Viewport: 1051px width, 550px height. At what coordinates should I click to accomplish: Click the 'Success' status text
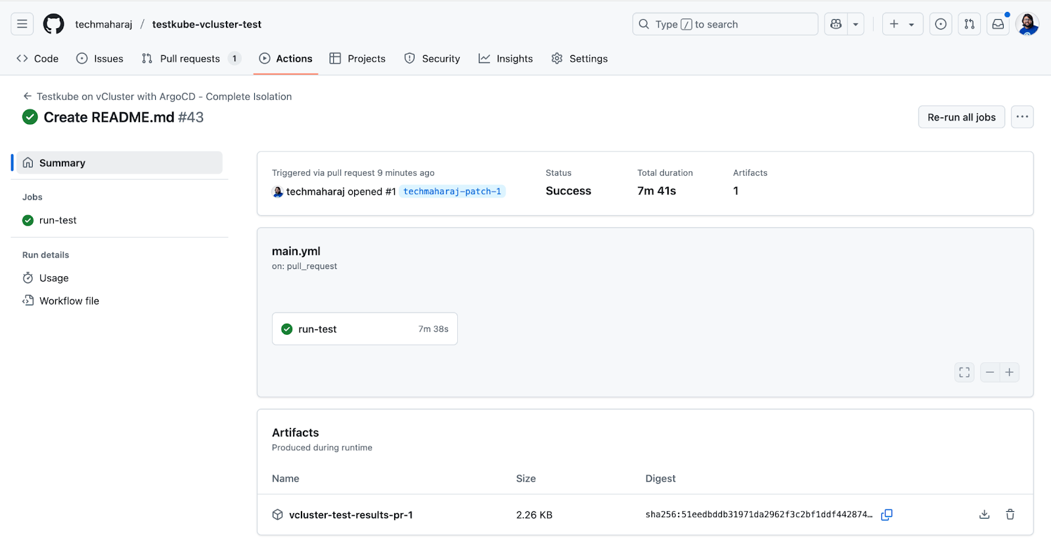tap(568, 191)
